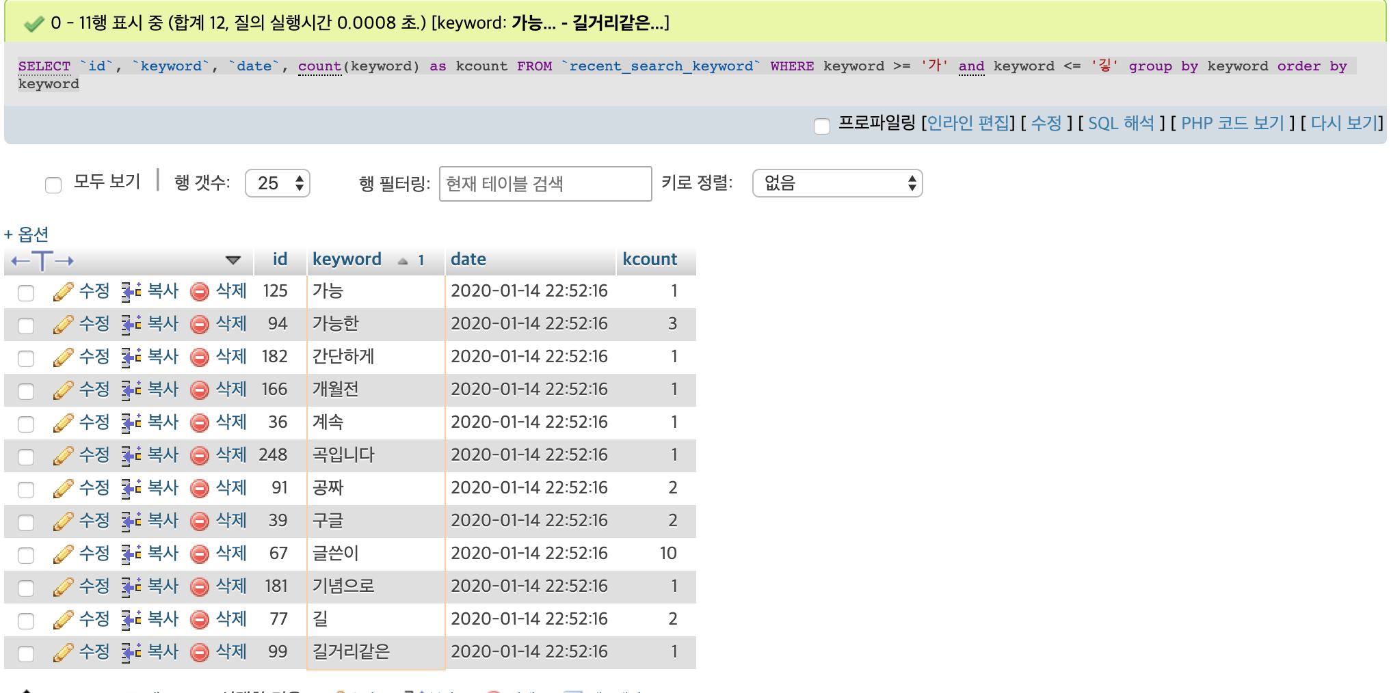Click the 행 필터링 search field
The width and height of the screenshot is (1391, 693).
click(545, 184)
